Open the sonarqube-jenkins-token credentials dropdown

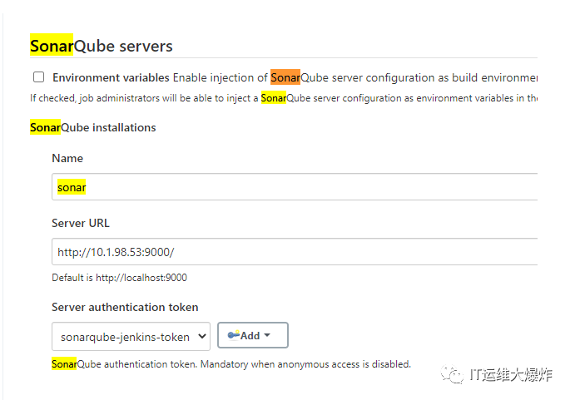tap(131, 337)
